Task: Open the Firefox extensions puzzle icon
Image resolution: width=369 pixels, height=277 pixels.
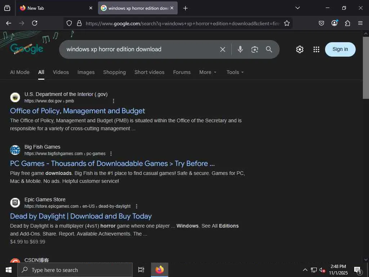Action: coord(347,23)
